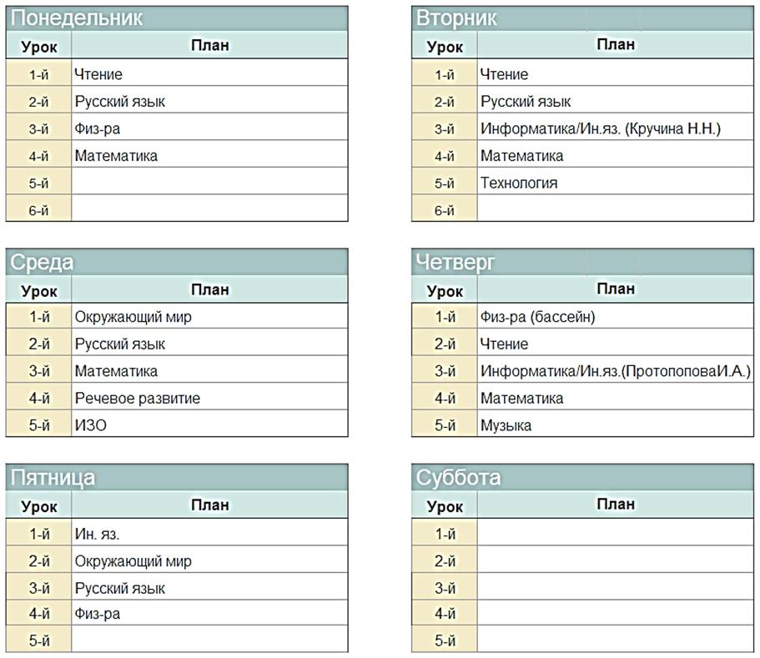Click Thursday's Музыка cell

coord(616,424)
